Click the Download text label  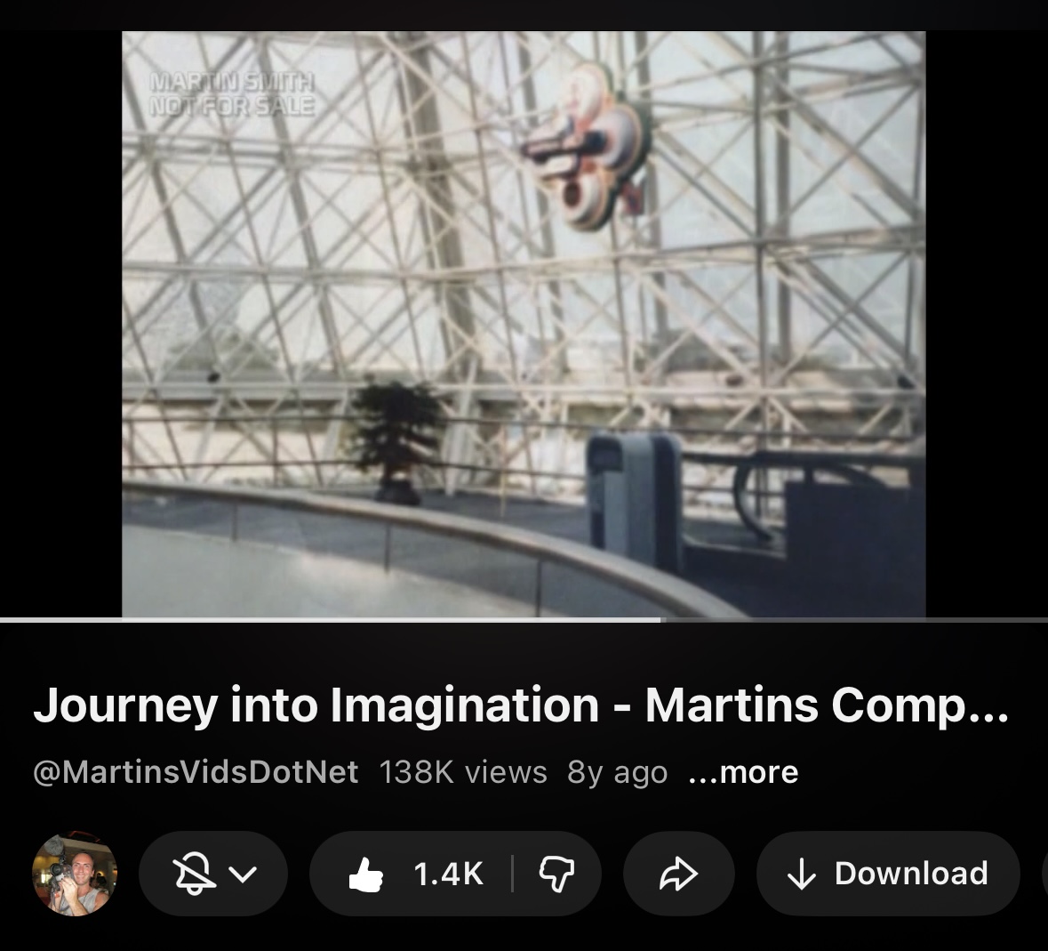pos(911,874)
